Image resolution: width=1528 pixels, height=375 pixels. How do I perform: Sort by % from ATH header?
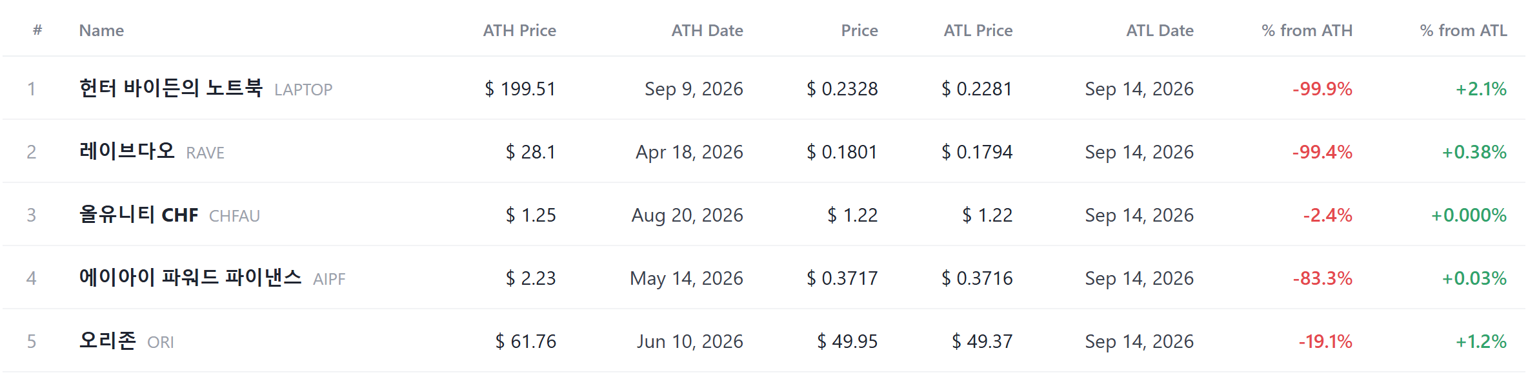pyautogui.click(x=1307, y=30)
